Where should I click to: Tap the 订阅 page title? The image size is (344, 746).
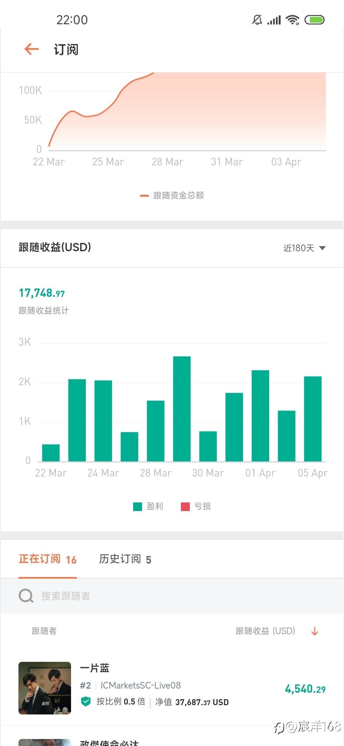(x=66, y=49)
